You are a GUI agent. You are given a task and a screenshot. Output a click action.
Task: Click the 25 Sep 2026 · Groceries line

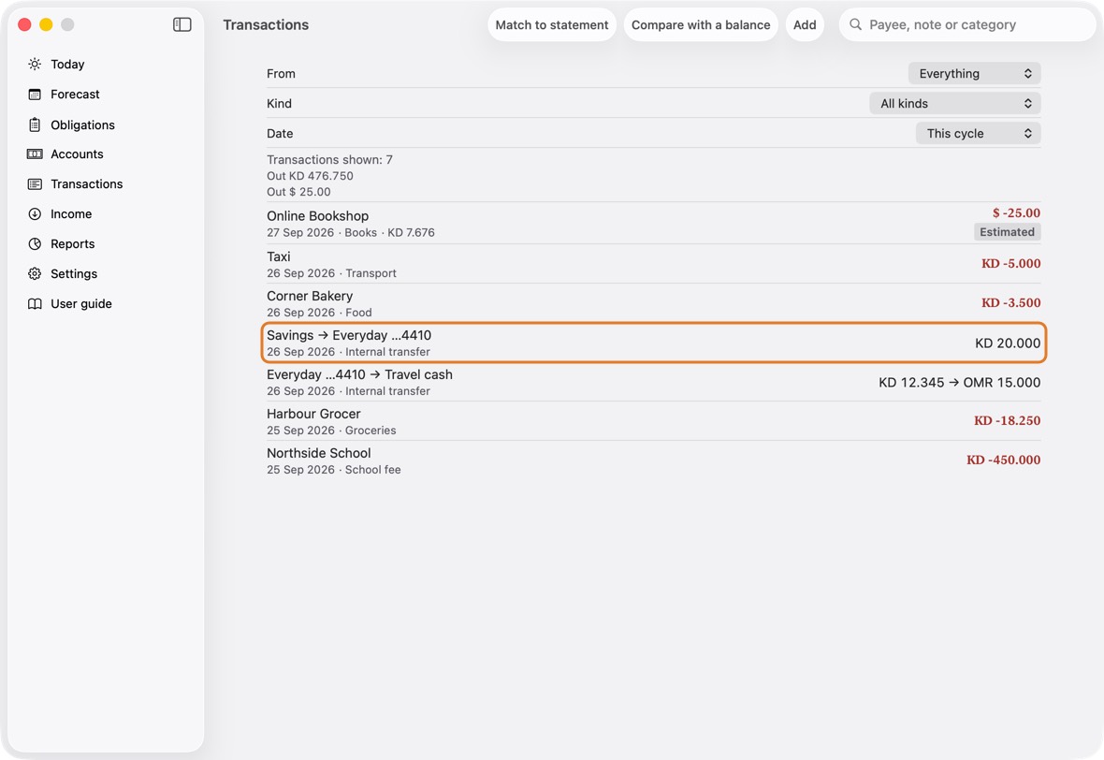click(331, 431)
